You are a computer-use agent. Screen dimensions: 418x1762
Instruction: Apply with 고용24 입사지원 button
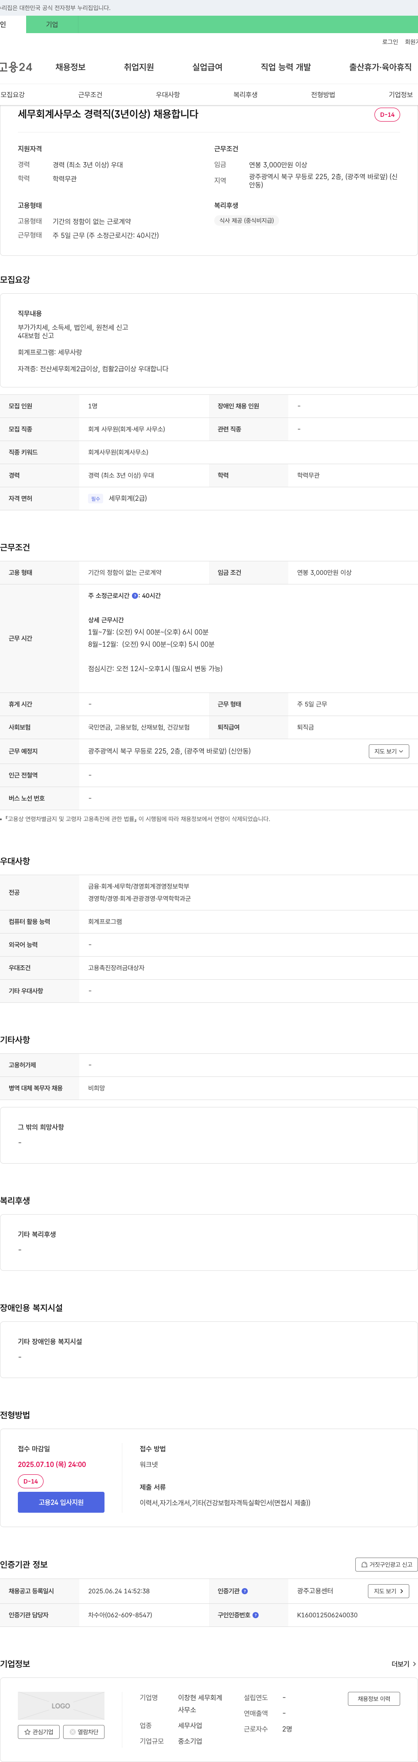pos(61,1502)
